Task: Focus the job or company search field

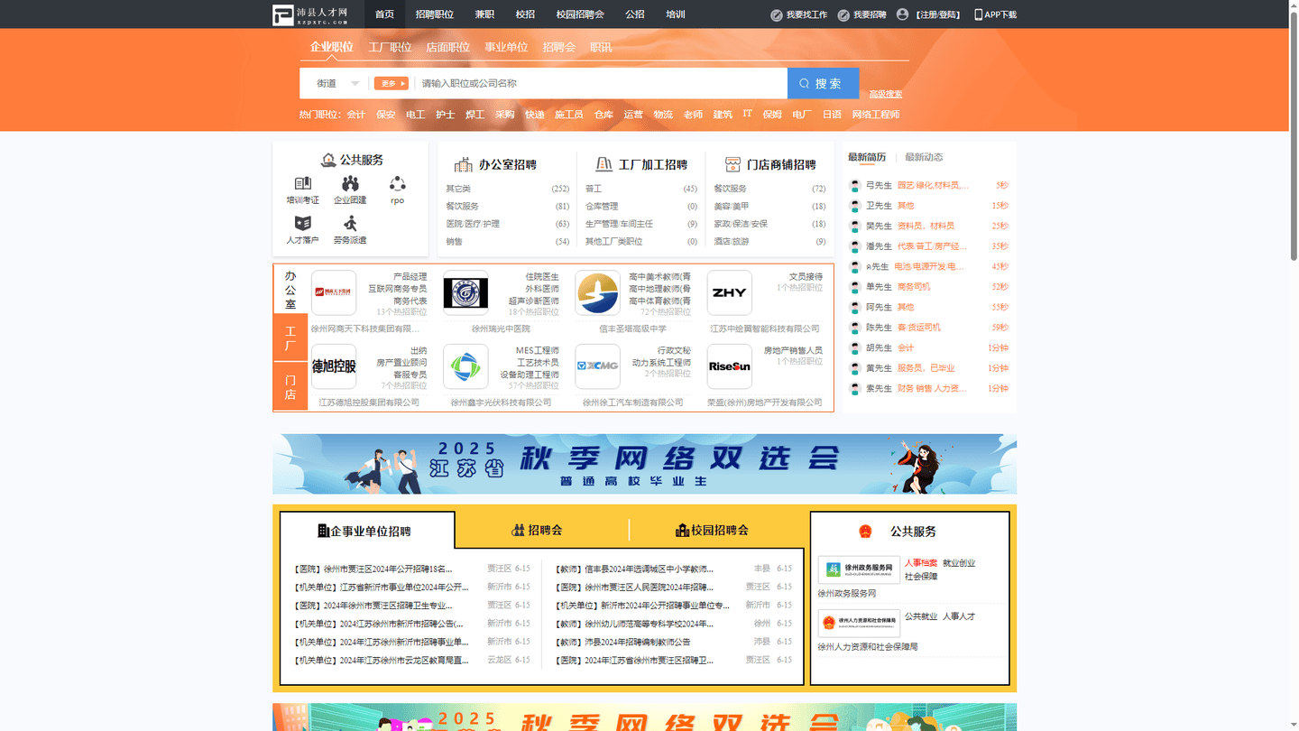Action: [600, 83]
